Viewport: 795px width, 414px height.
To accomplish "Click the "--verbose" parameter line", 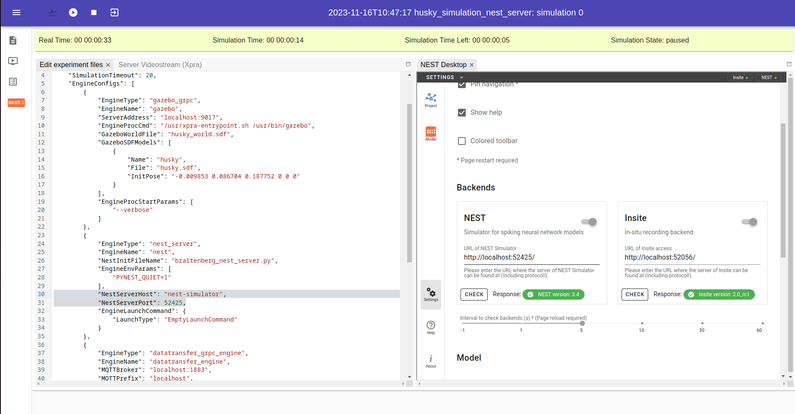I will pyautogui.click(x=133, y=210).
